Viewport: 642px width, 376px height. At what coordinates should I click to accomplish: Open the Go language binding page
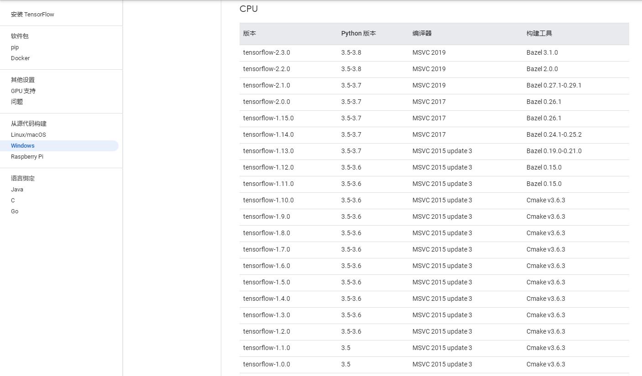[15, 211]
